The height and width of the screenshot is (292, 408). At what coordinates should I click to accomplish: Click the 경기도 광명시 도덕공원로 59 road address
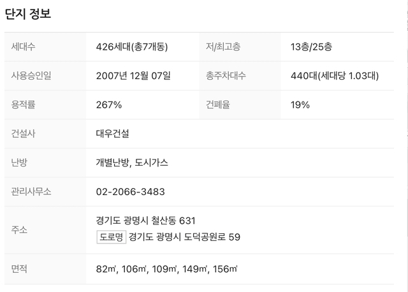[184, 237]
